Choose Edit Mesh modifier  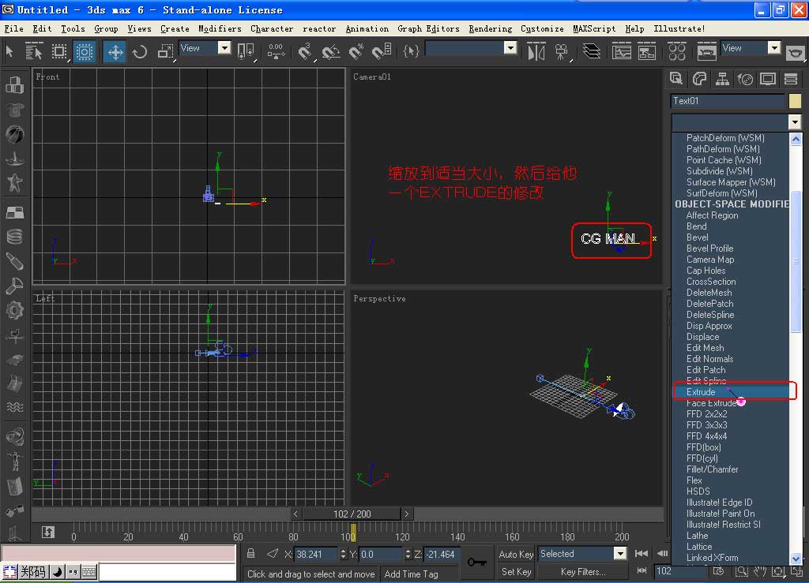(705, 348)
